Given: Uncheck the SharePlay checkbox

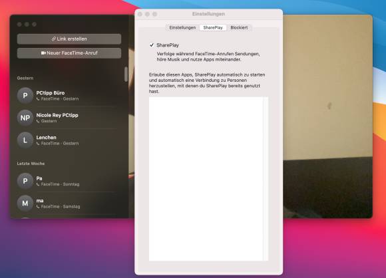Looking at the screenshot, I should (x=152, y=45).
